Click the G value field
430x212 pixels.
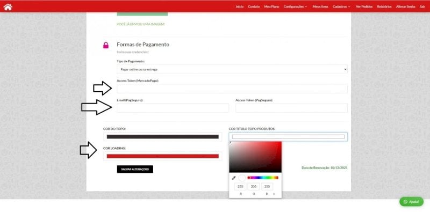tap(254, 187)
